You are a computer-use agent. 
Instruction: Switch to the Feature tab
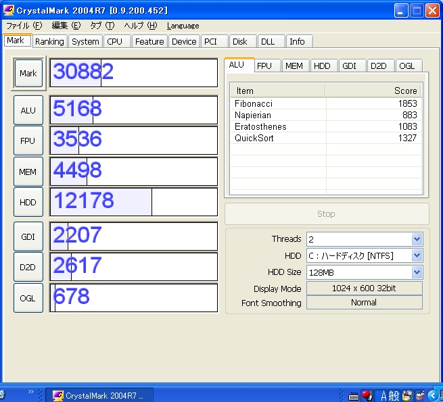click(x=149, y=41)
